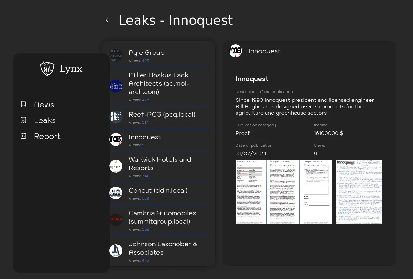Viewport: 413px width, 279px height.
Task: Click the Cambria Automobiles logo icon
Action: (x=116, y=220)
